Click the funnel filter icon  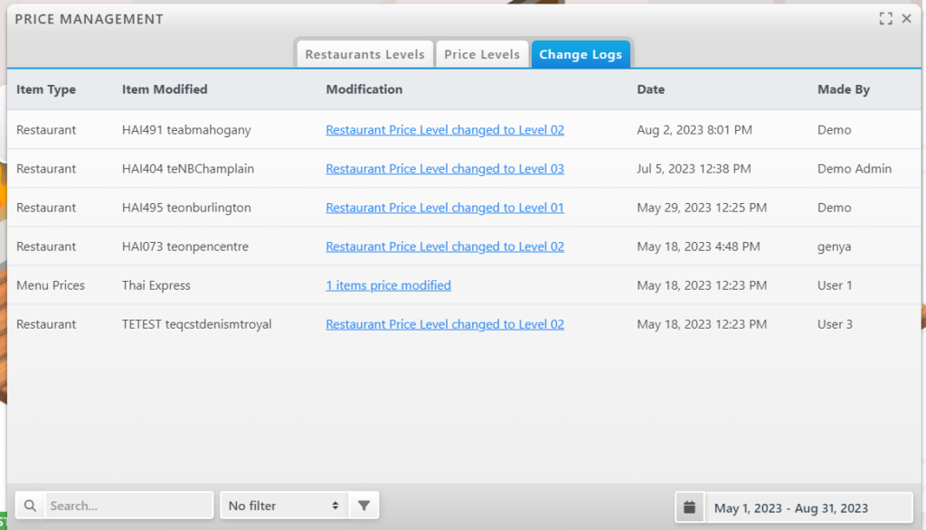[364, 506]
